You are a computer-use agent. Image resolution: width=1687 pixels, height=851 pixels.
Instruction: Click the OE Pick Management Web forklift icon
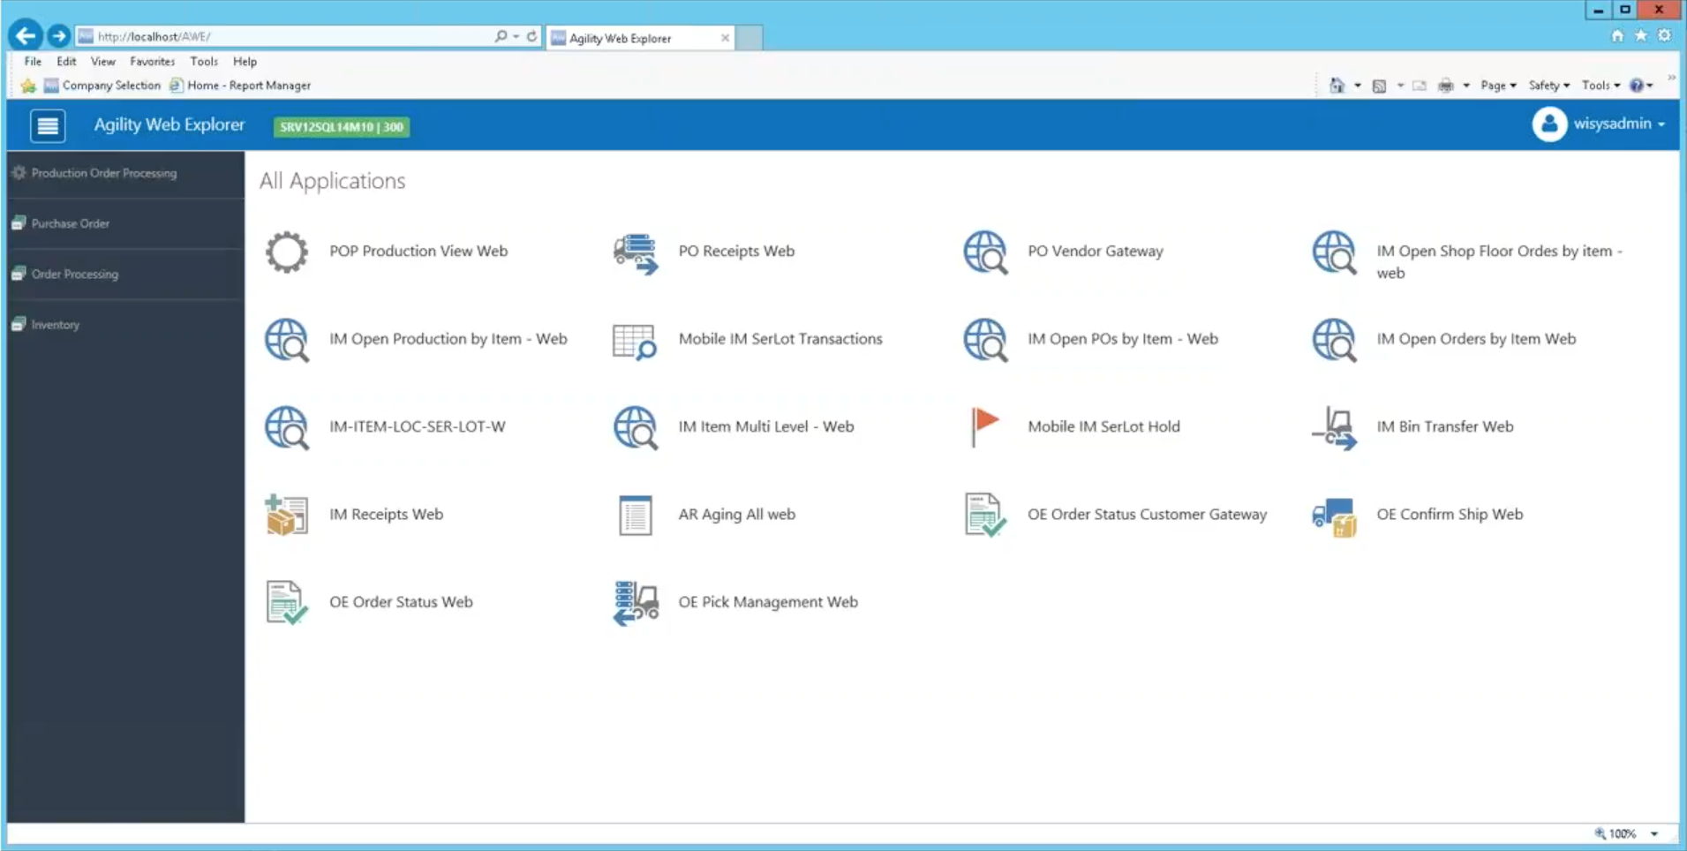636,603
